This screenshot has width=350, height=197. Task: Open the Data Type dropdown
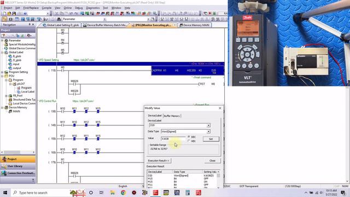click(x=208, y=131)
